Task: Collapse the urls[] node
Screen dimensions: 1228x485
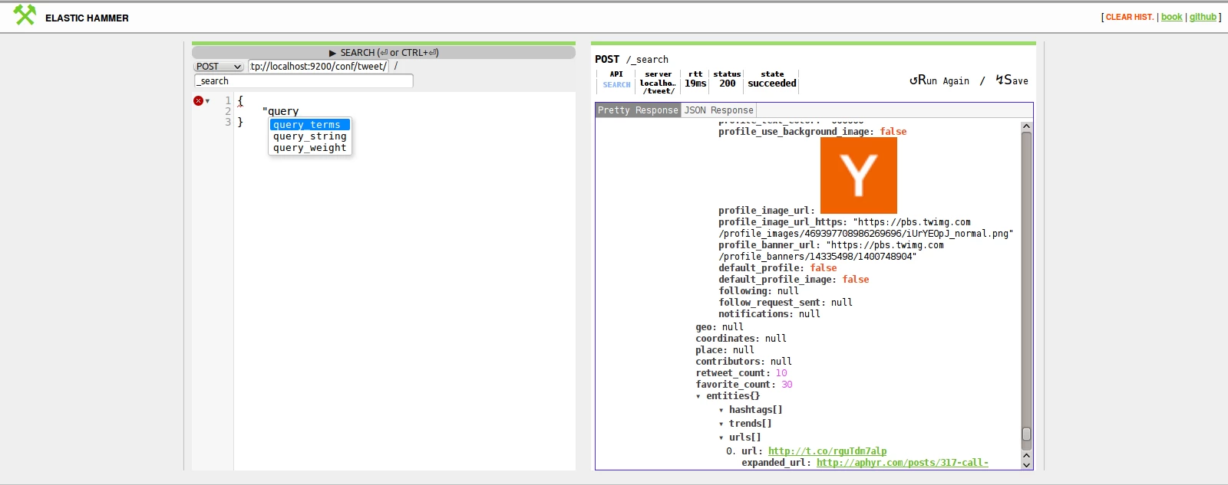Action: pyautogui.click(x=721, y=438)
